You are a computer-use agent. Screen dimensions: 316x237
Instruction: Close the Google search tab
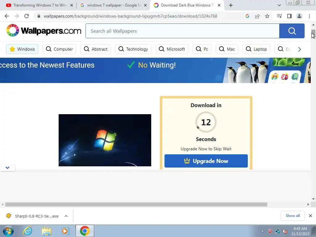click(145, 5)
